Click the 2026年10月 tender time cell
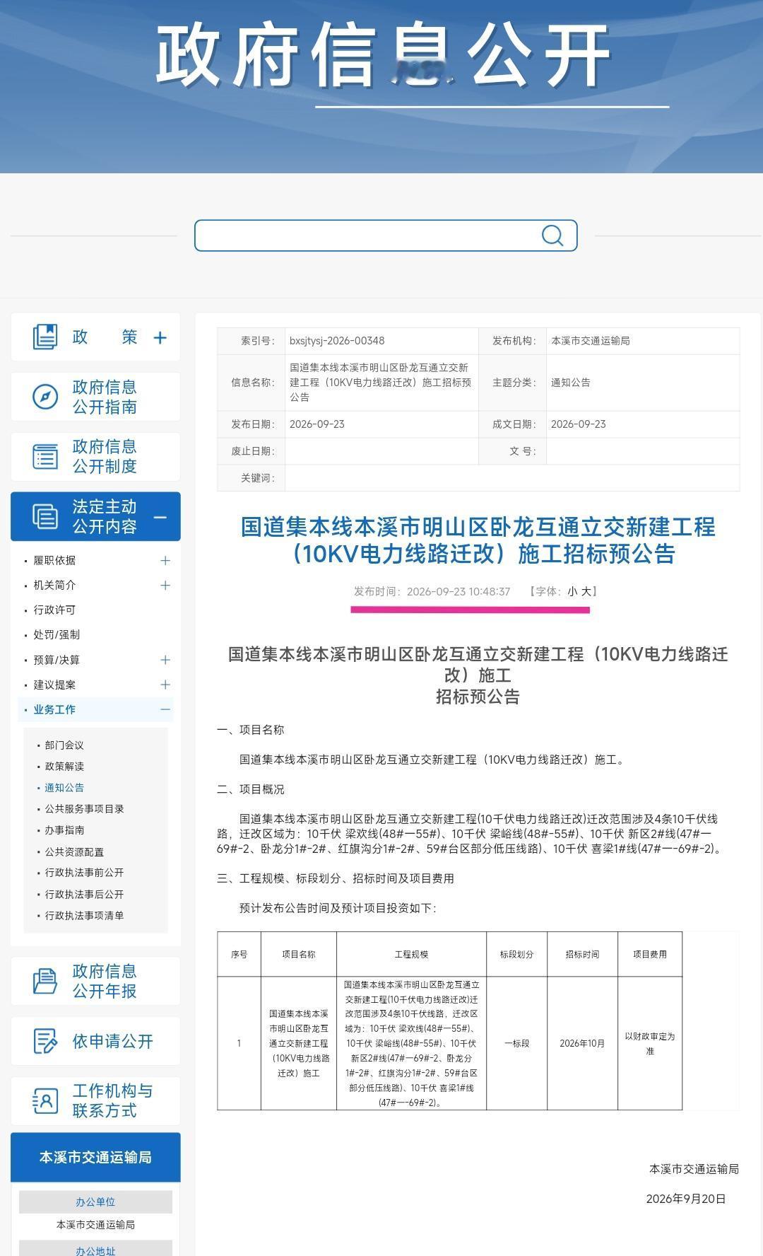The height and width of the screenshot is (1256, 763). pyautogui.click(x=582, y=1043)
